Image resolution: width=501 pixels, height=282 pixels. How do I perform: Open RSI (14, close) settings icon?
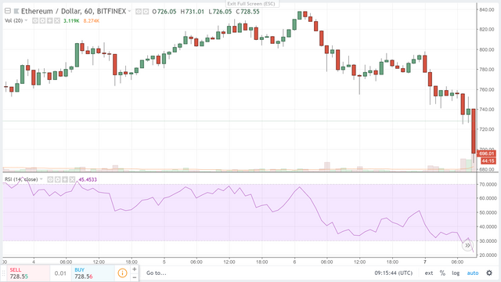point(57,179)
